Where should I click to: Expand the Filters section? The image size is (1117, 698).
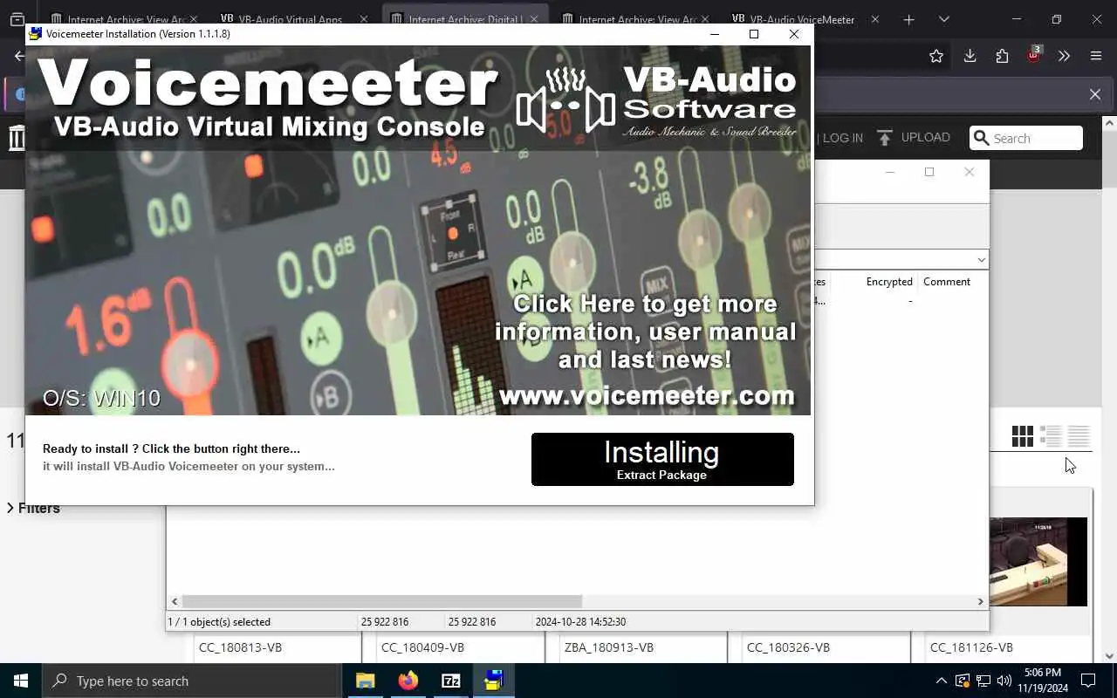[34, 508]
